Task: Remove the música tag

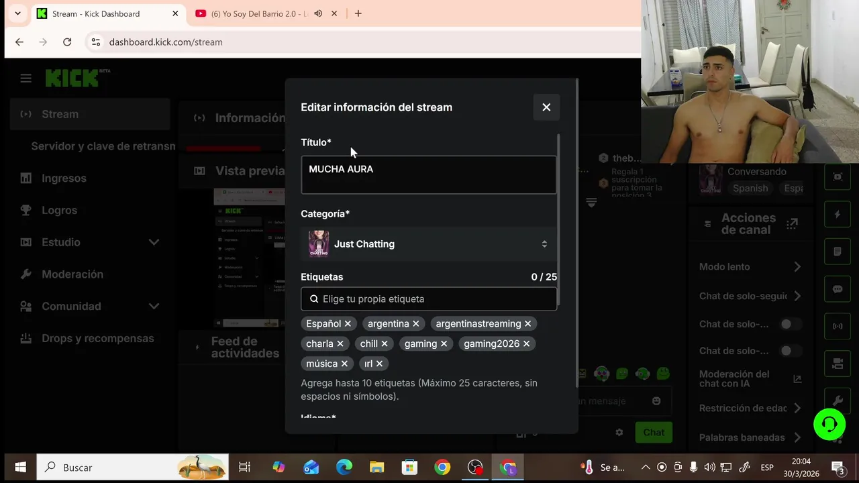Action: click(344, 364)
